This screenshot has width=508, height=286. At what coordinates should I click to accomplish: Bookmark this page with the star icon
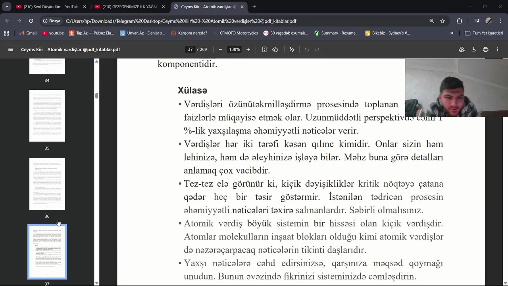click(443, 21)
